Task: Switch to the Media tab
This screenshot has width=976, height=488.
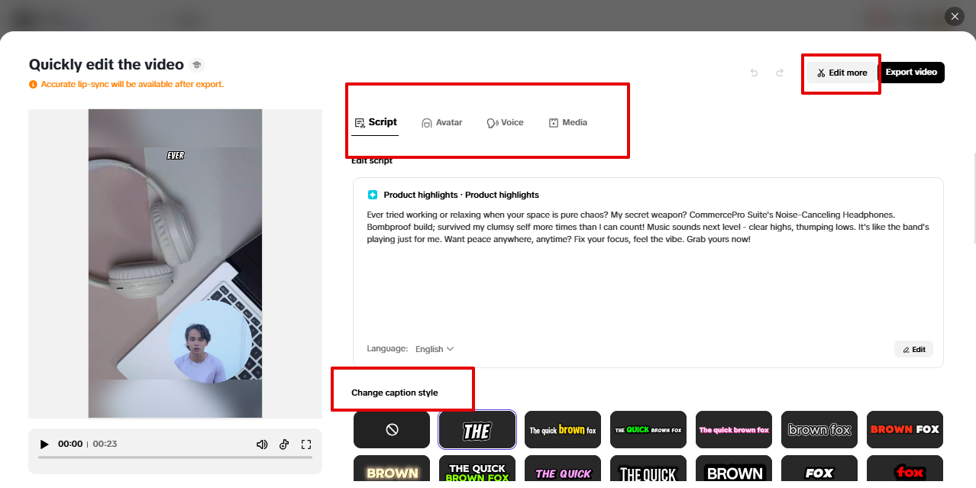Action: (568, 122)
